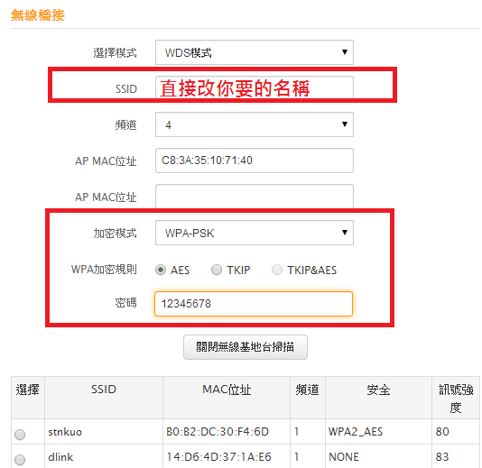This screenshot has width=482, height=468.
Task: Click the 密碼 password field with 12345678
Action: (254, 304)
